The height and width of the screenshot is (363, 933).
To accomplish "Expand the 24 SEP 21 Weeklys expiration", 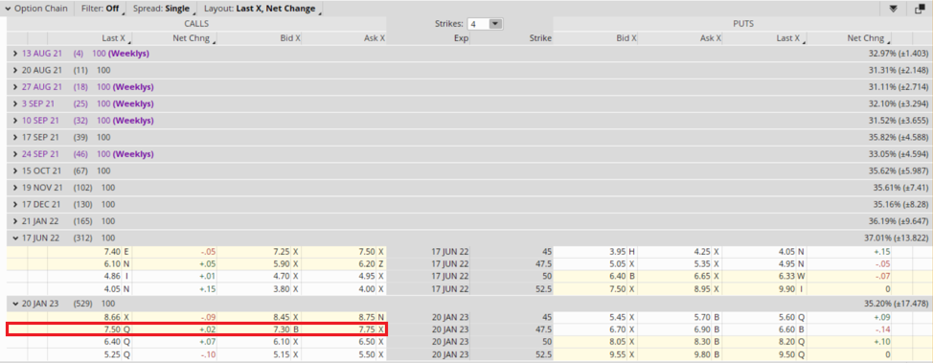I will click(15, 154).
